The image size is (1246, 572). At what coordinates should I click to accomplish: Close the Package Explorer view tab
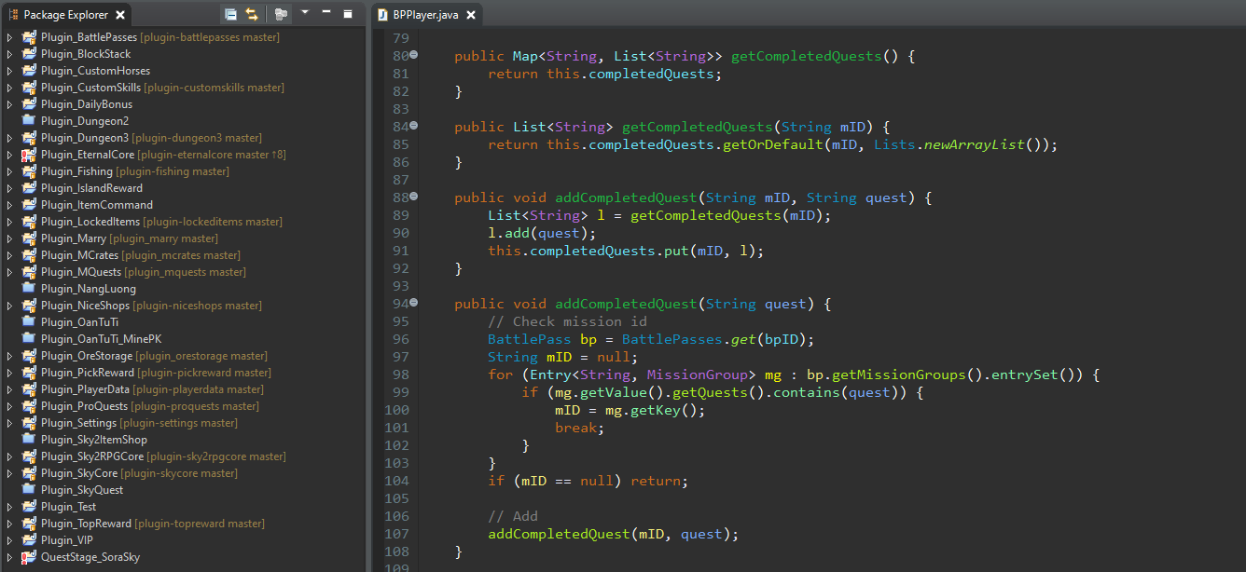pyautogui.click(x=118, y=15)
